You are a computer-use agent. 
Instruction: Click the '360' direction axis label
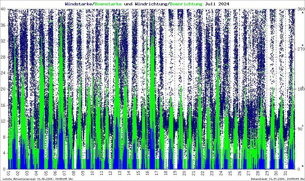pos(301,9)
